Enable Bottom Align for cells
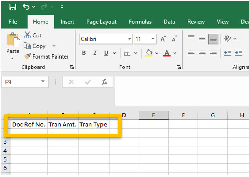 tap(213, 39)
